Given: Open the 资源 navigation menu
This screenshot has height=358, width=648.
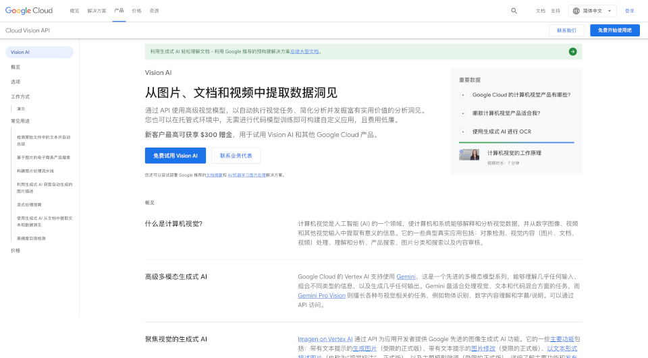Looking at the screenshot, I should tap(154, 11).
